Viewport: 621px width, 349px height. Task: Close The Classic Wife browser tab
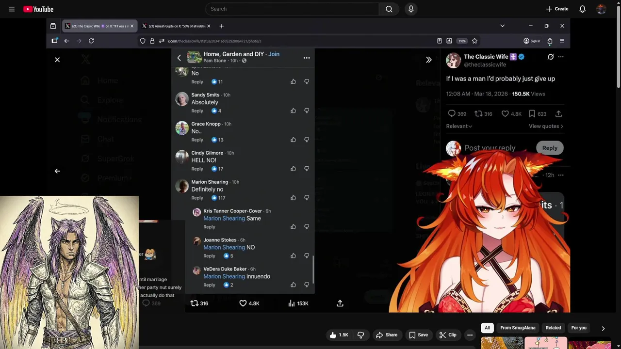tap(132, 26)
